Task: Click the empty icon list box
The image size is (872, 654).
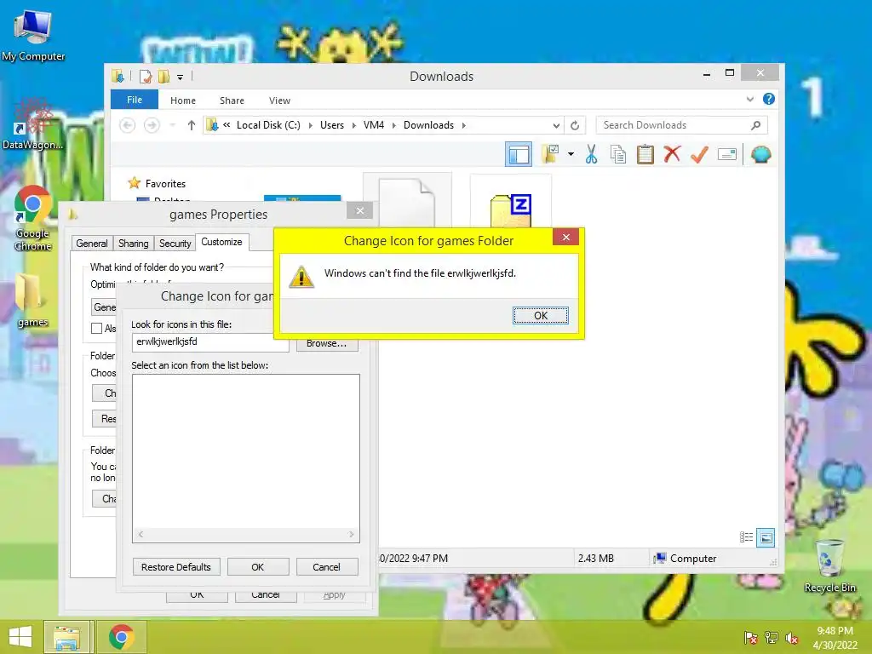Action: pos(246,458)
